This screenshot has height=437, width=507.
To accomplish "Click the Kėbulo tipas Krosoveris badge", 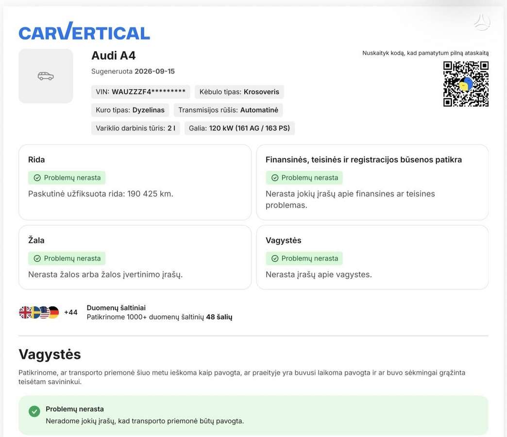I will pos(239,92).
